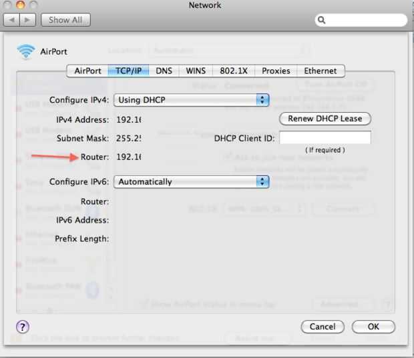Focus the search field in the toolbar
Screen dimensions: 414x358
click(x=361, y=20)
